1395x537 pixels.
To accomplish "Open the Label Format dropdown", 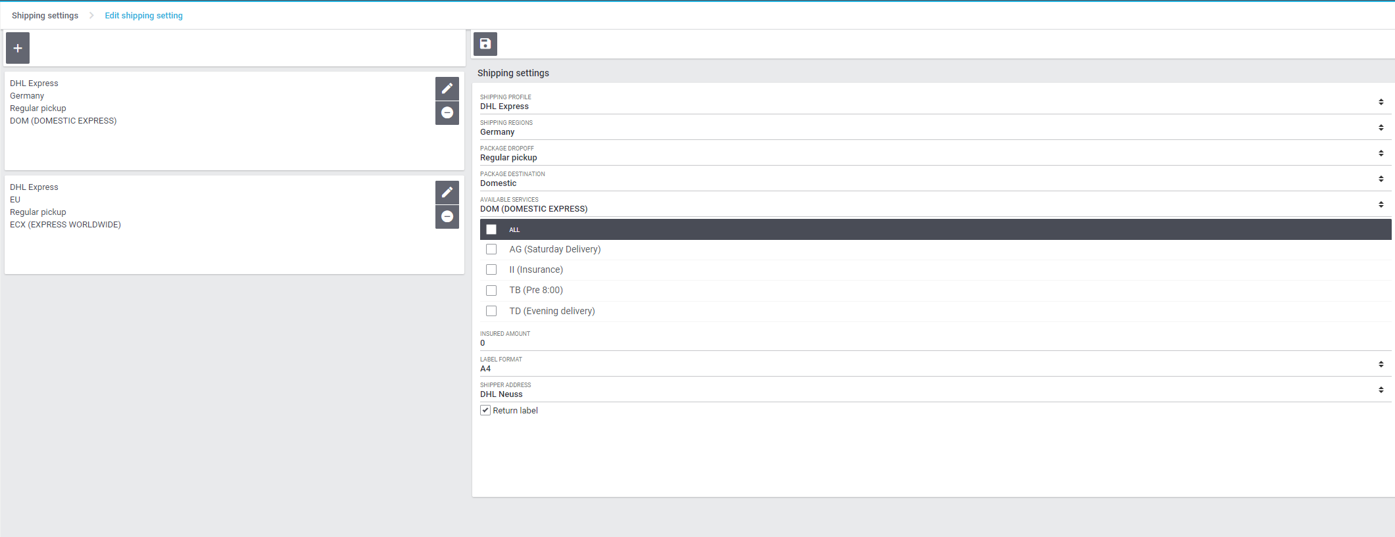I will click(935, 364).
